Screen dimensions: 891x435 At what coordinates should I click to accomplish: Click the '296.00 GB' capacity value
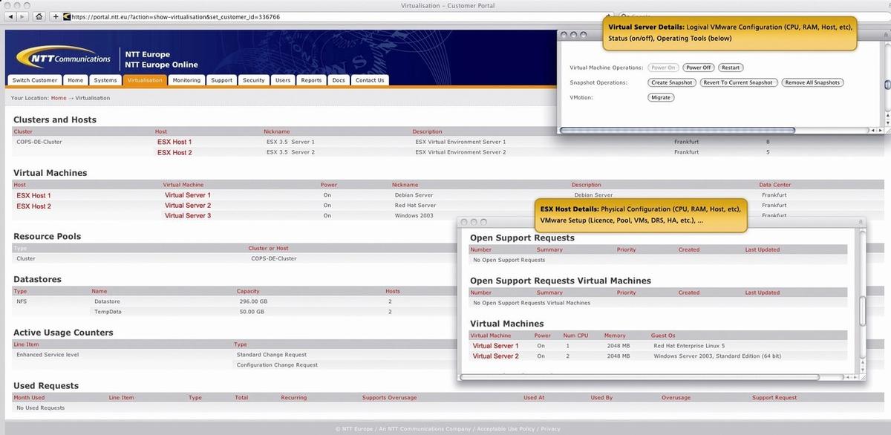[x=253, y=301]
